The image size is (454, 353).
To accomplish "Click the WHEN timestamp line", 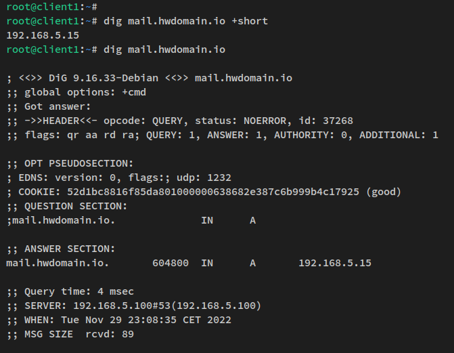I will [127, 320].
